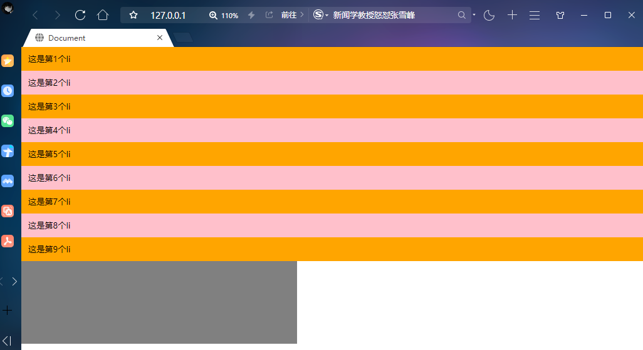
Task: Open the skin shirt icon
Action: click(560, 15)
